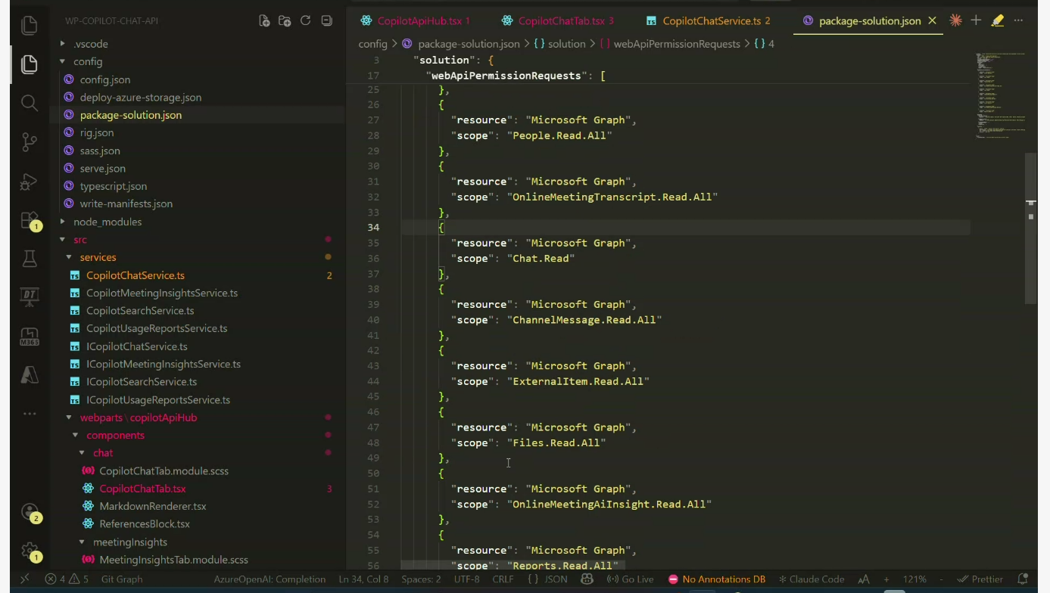Open the Run and Debug view
1050x593 pixels.
tap(30, 182)
